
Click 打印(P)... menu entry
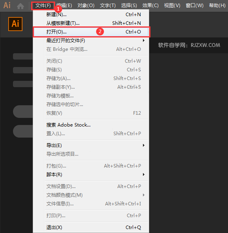click(91, 216)
